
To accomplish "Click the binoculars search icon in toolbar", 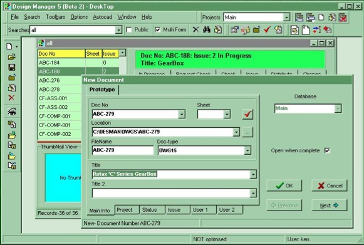I will pos(206,29).
